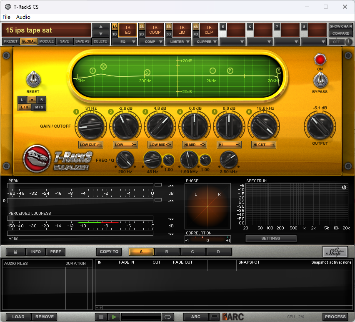The height and width of the screenshot is (322, 355).
Task: Click the band 3 gain knob at 4.8 dB
Action: [160, 126]
